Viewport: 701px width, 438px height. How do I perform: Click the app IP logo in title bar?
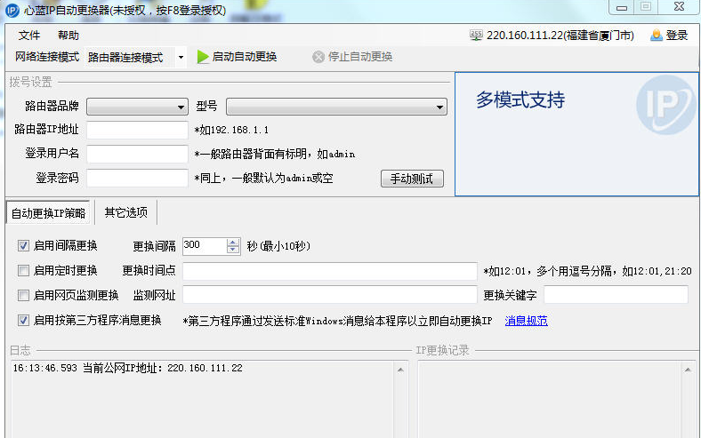point(12,11)
